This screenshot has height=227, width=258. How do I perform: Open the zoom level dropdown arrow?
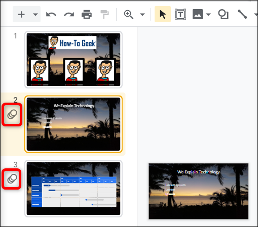(142, 15)
